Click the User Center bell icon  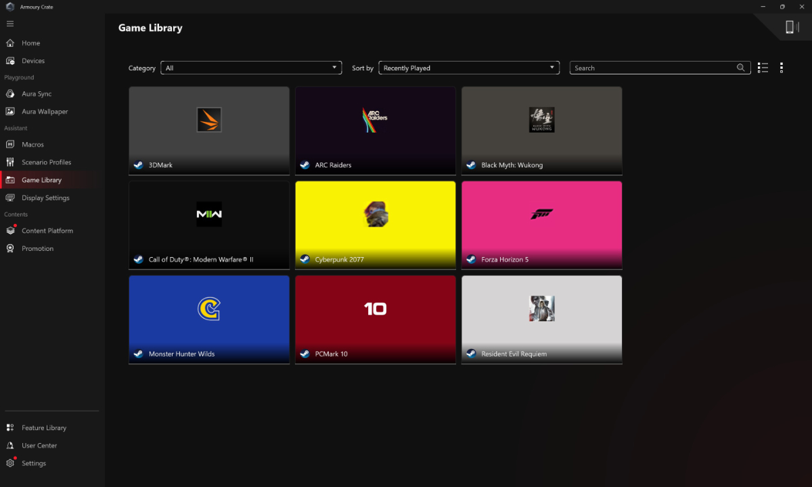10,446
